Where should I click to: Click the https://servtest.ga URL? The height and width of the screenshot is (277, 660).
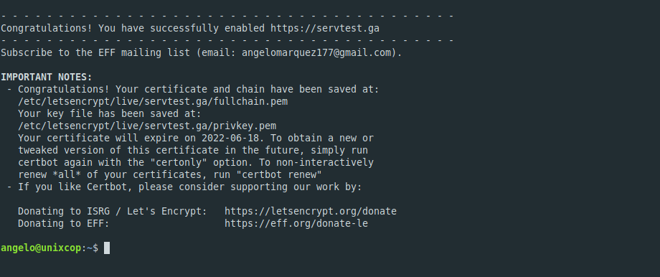[x=324, y=29]
